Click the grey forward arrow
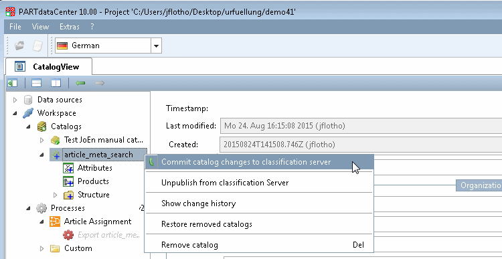 pyautogui.click(x=100, y=83)
